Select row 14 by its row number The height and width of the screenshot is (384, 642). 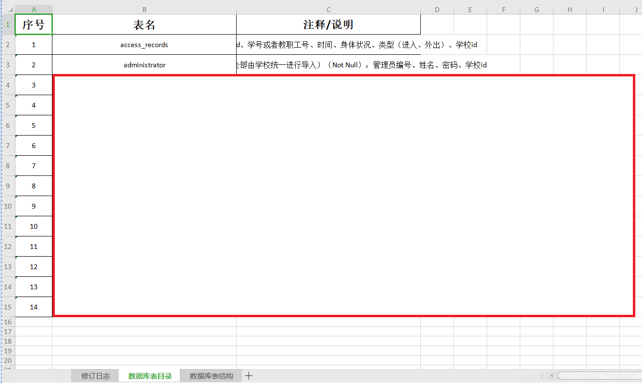[8, 287]
